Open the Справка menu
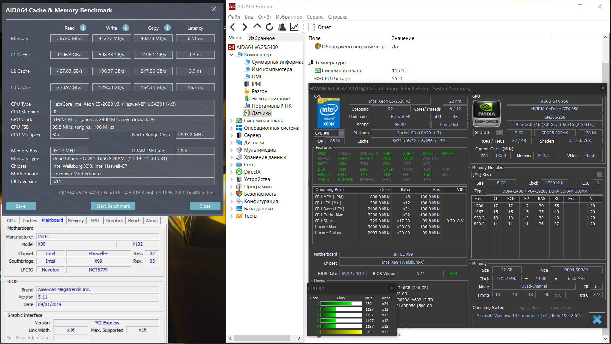The height and width of the screenshot is (344, 611). click(x=338, y=17)
